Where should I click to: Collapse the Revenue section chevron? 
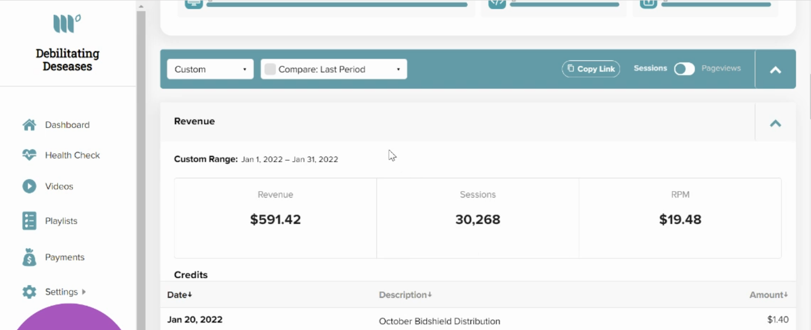[x=776, y=123]
